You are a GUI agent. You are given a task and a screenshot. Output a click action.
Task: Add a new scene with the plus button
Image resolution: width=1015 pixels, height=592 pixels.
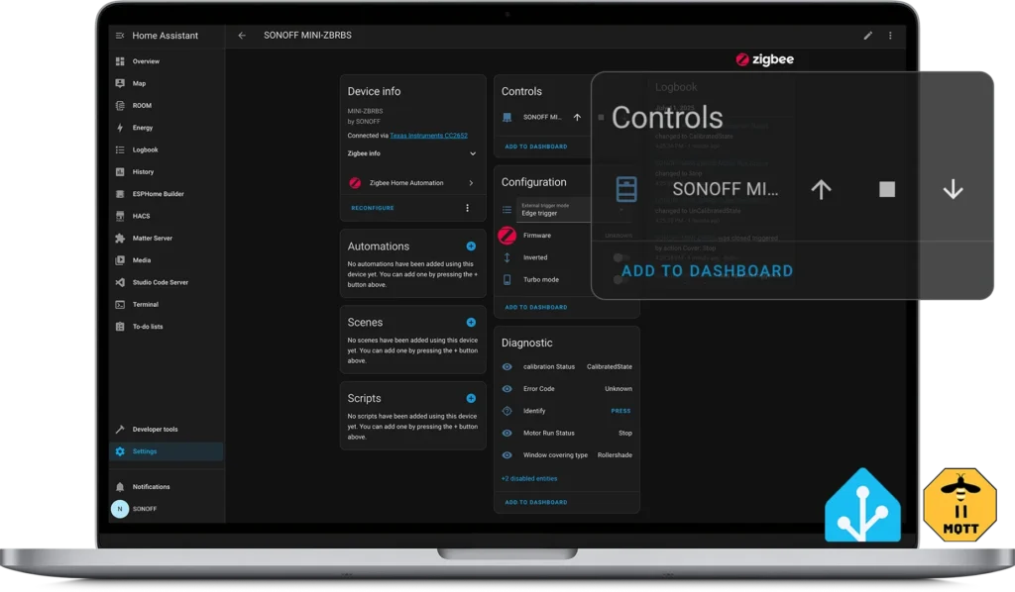pyautogui.click(x=471, y=323)
